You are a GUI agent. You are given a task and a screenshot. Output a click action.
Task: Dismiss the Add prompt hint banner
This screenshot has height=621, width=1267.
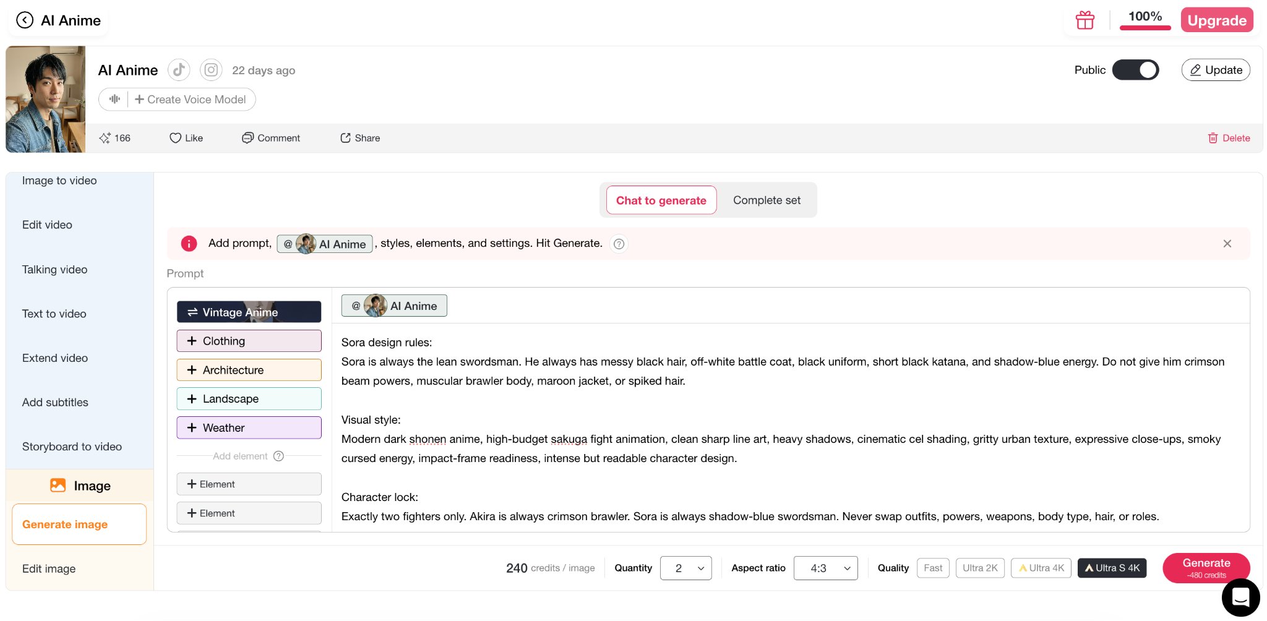coord(1227,244)
